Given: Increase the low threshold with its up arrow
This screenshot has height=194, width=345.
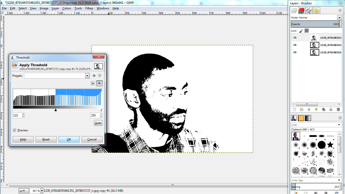Looking at the screenshot, I should pyautogui.click(x=23, y=114).
